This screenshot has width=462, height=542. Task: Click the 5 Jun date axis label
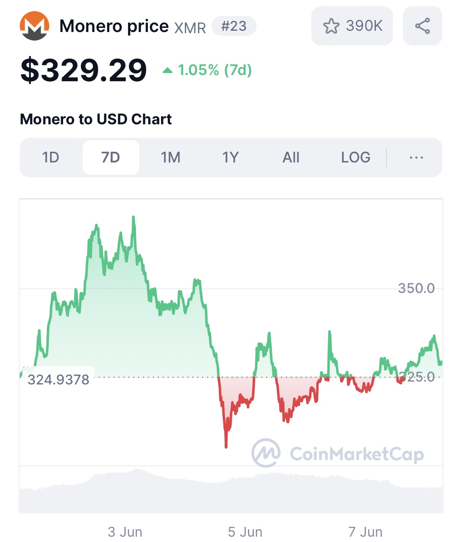(x=245, y=532)
